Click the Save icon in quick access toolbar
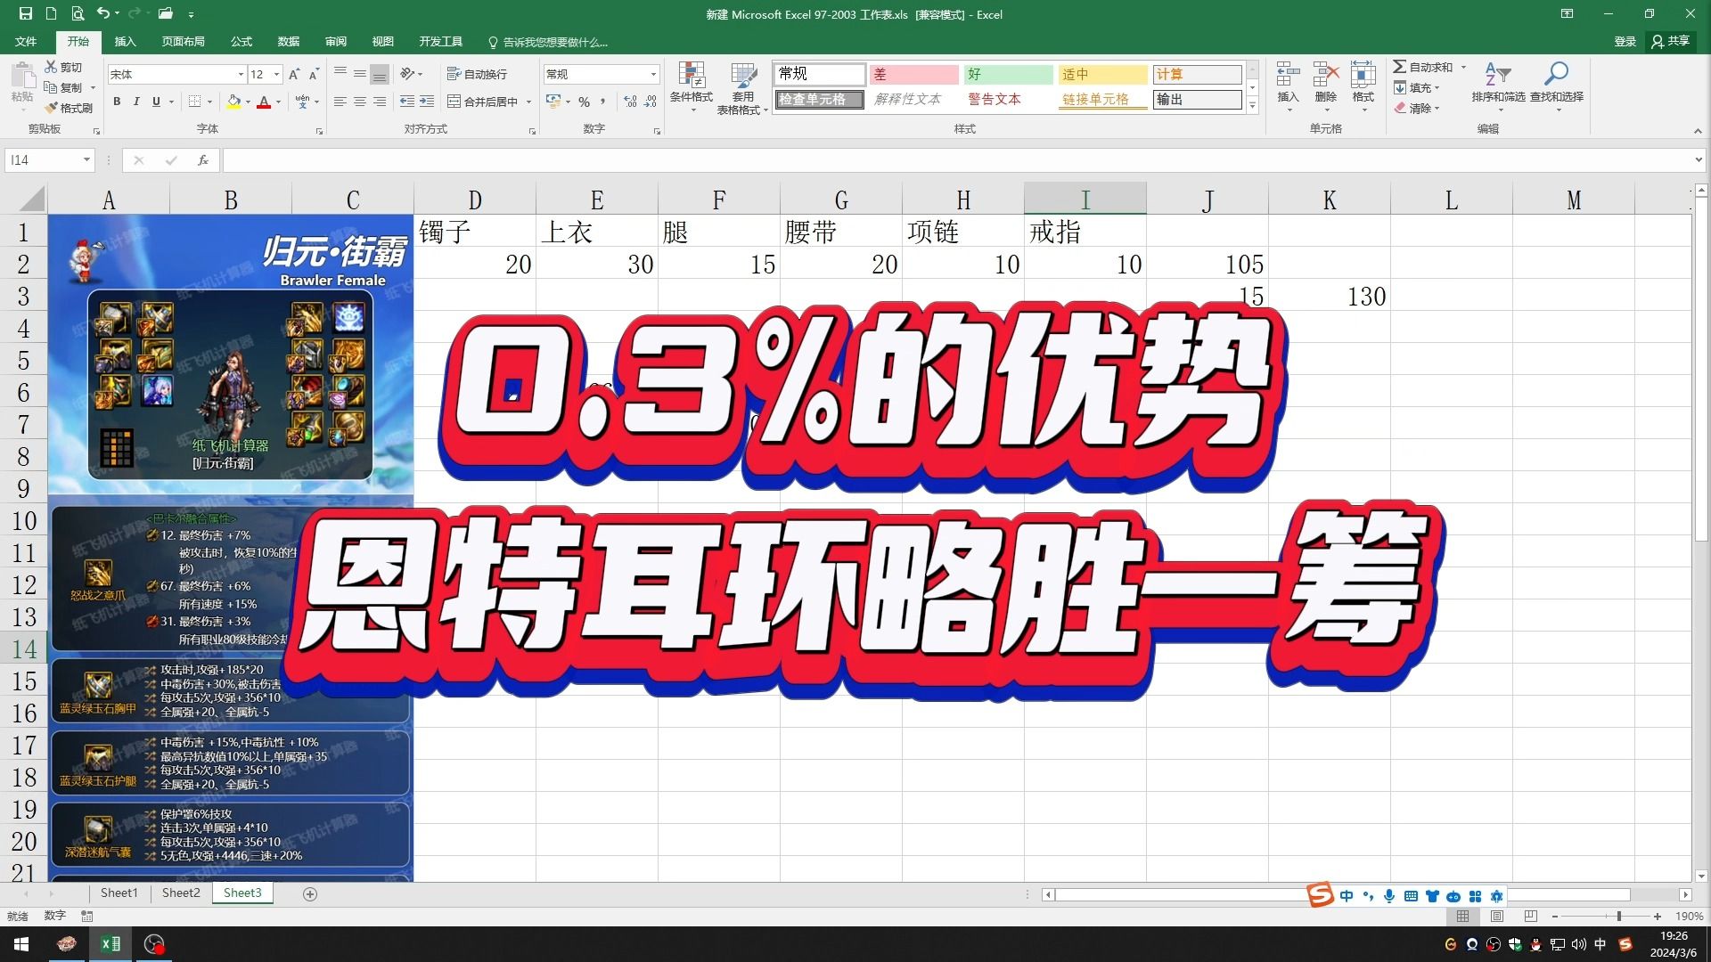 (x=25, y=13)
